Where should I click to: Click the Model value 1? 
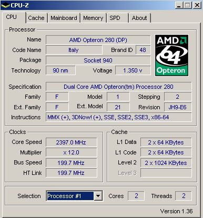118,97
